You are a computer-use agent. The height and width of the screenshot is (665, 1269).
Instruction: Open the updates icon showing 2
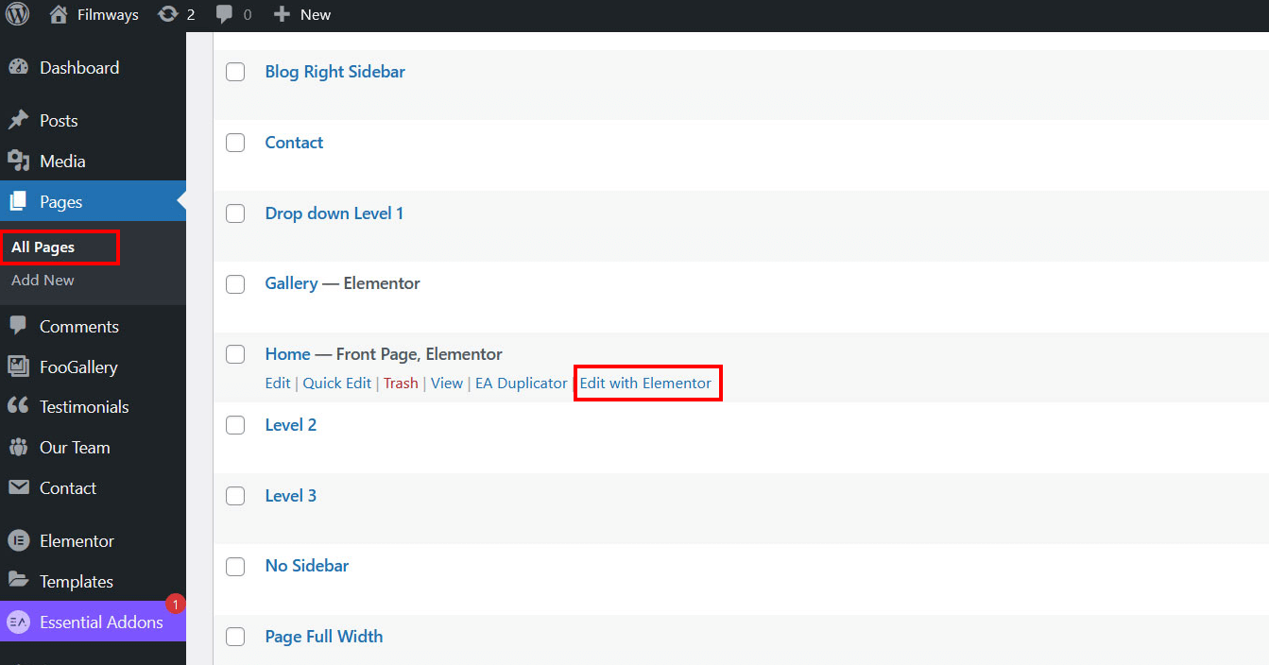coord(168,14)
